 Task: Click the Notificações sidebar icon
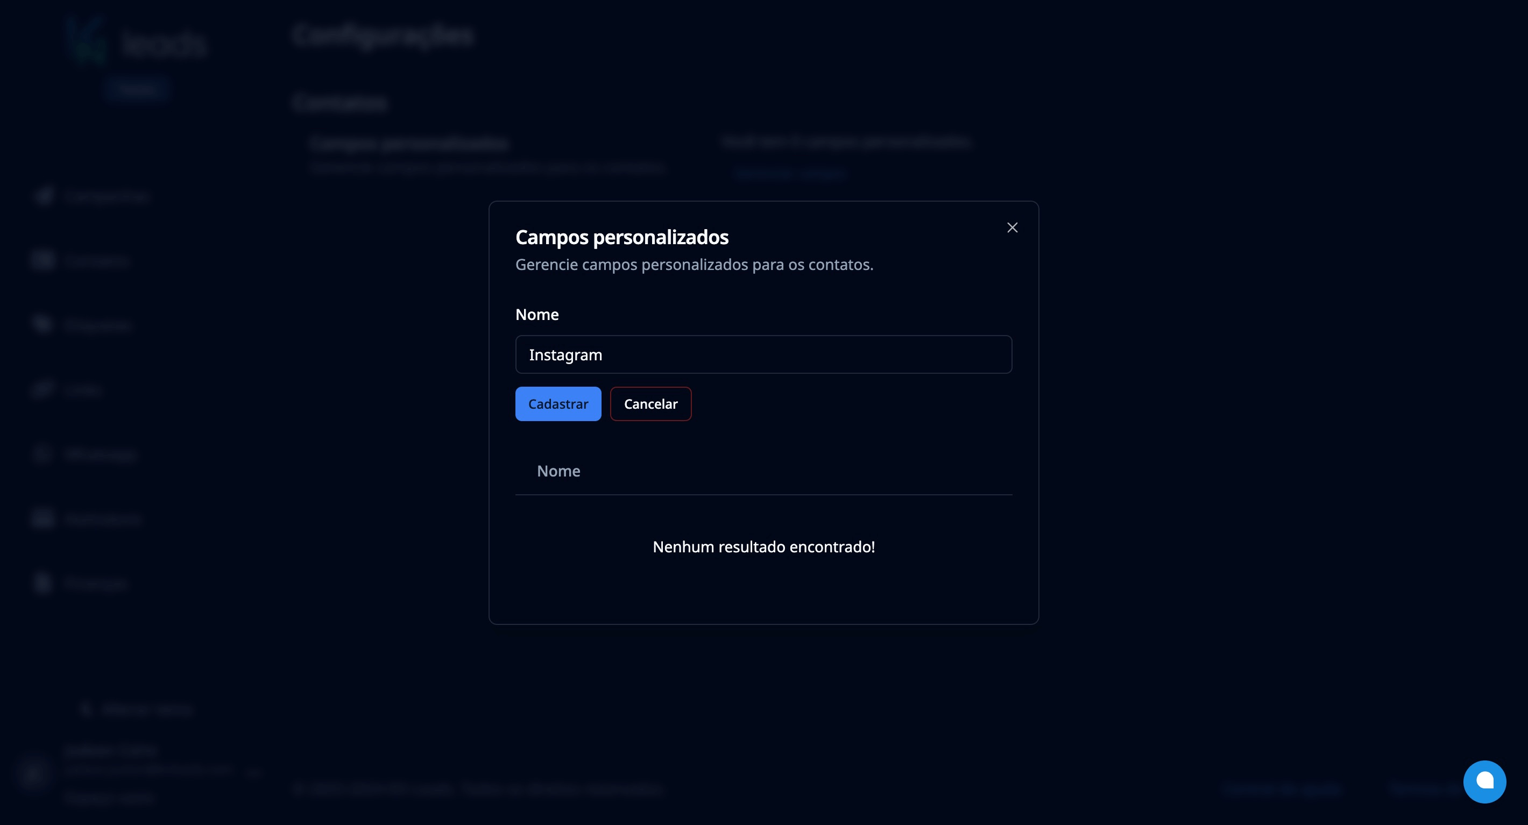[x=42, y=518]
